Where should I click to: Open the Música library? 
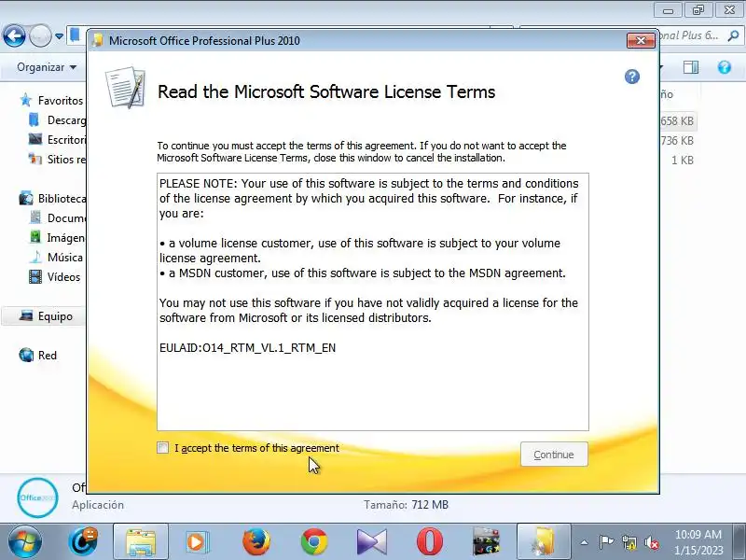coord(56,258)
